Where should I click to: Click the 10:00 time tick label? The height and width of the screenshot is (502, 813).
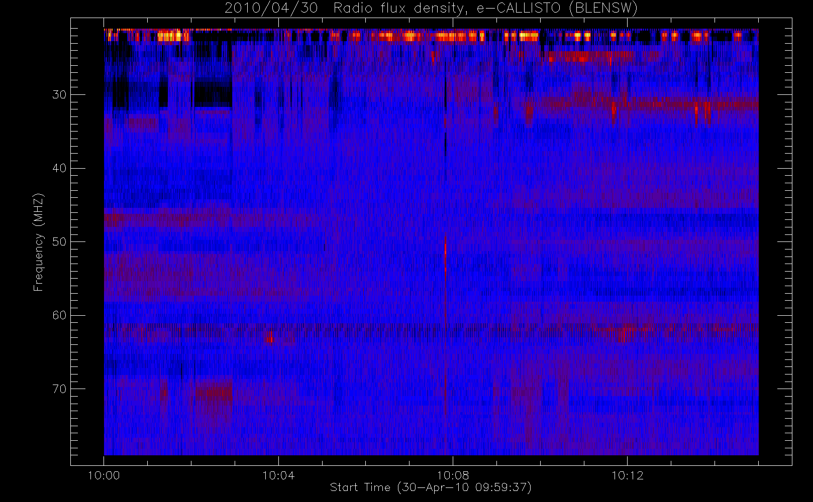point(104,476)
